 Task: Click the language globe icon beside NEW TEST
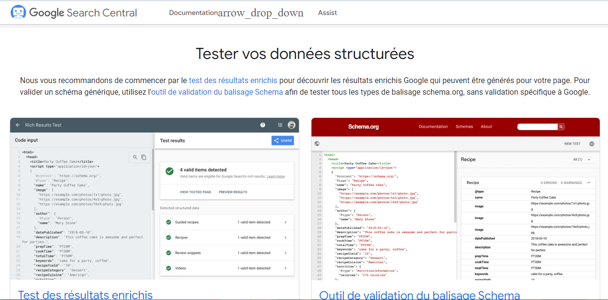(592, 143)
